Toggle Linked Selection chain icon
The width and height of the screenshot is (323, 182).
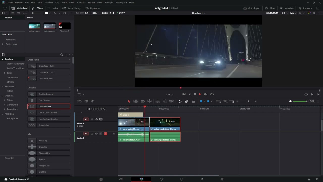click(187, 101)
